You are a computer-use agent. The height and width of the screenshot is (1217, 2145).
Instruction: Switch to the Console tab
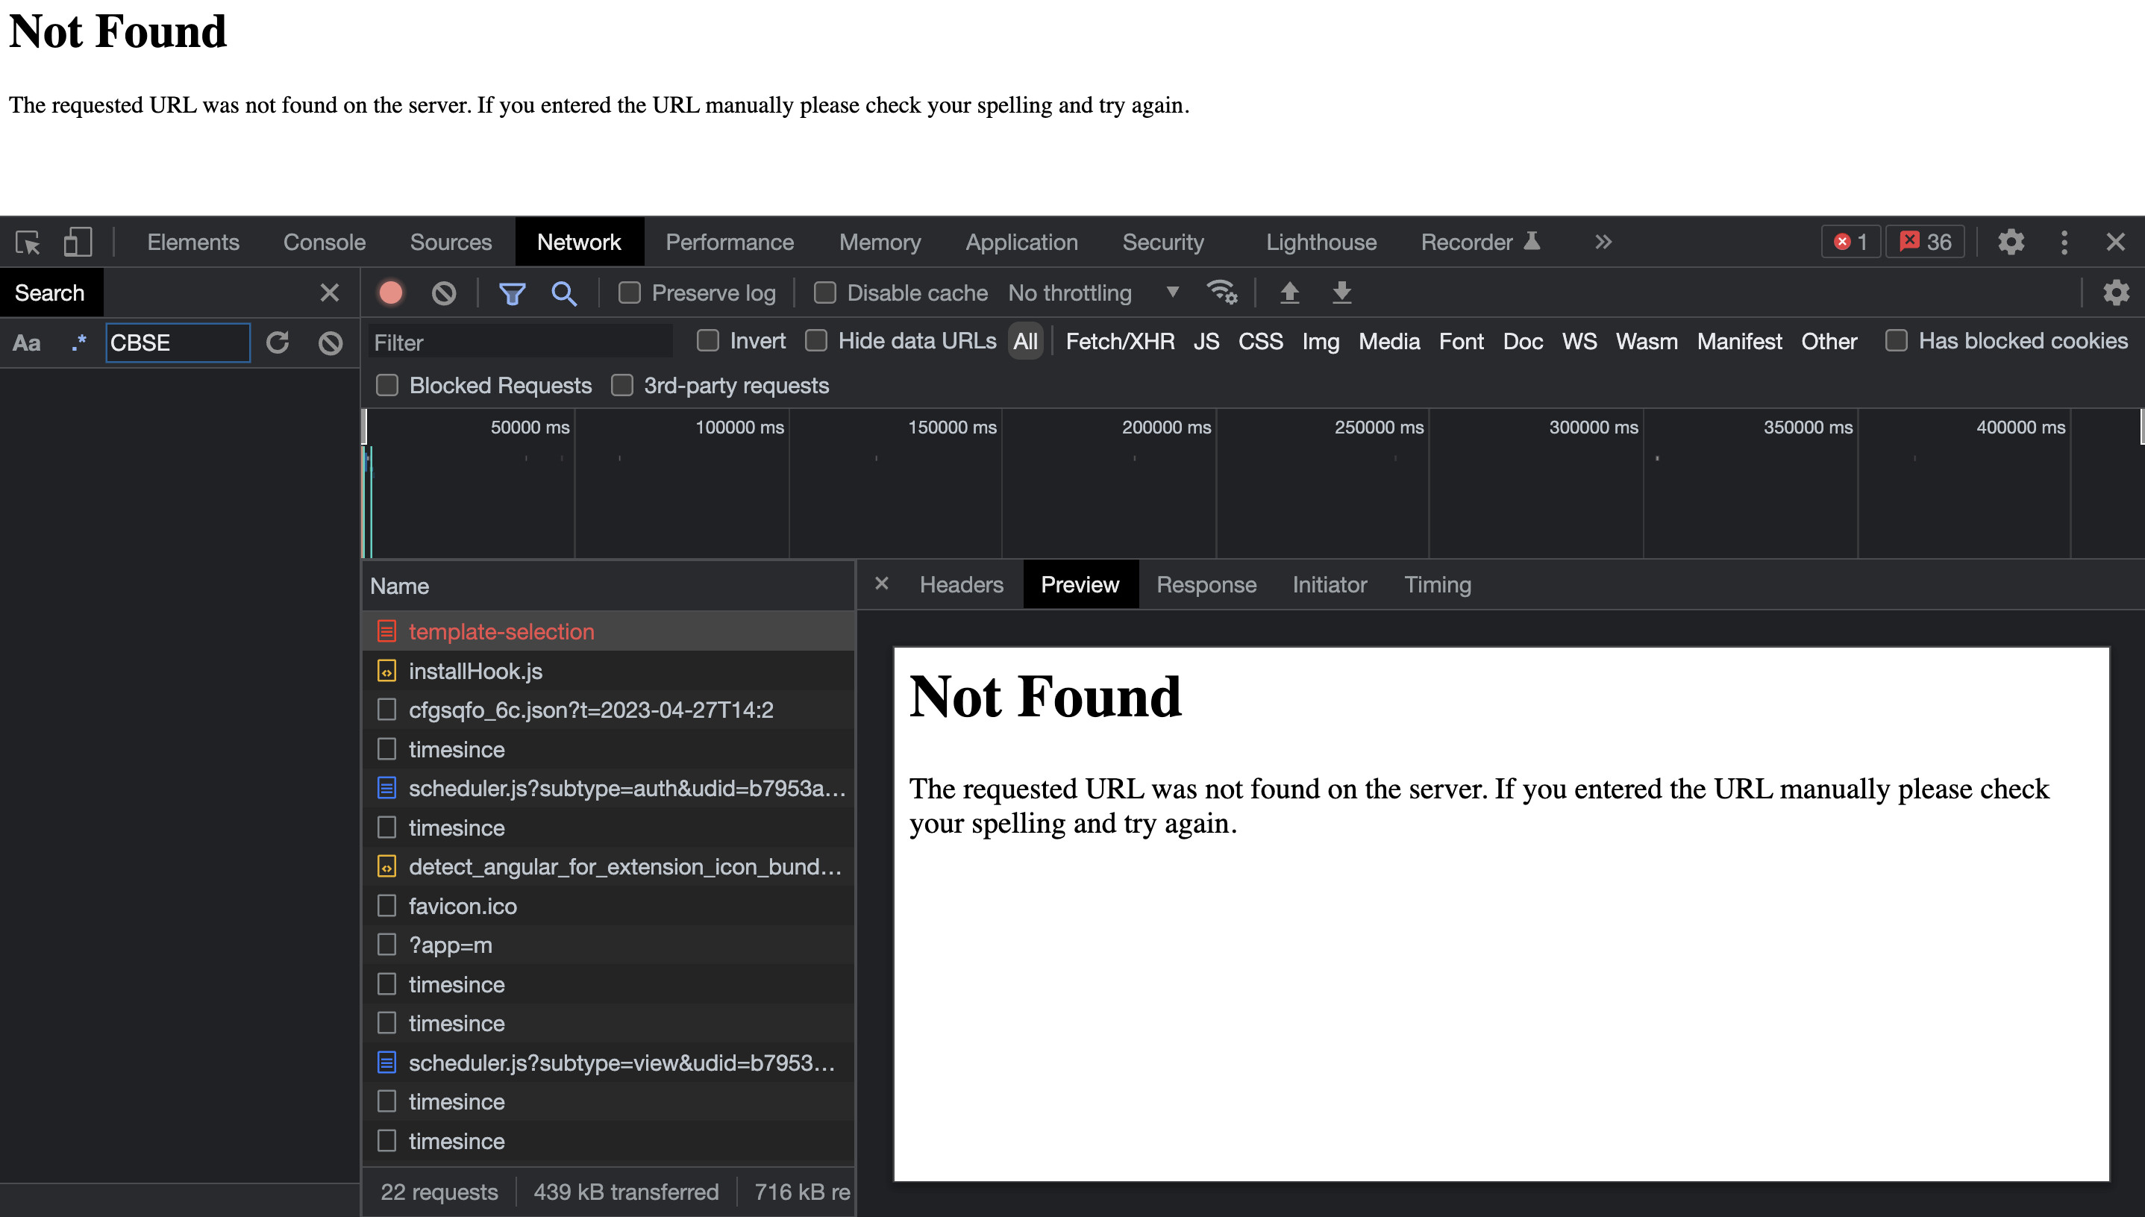pos(325,243)
